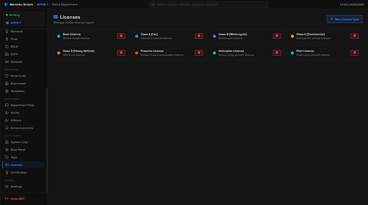Screen dimensions: 368x205
Task: Click the Settings sidebar icon
Action: click(x=7, y=186)
